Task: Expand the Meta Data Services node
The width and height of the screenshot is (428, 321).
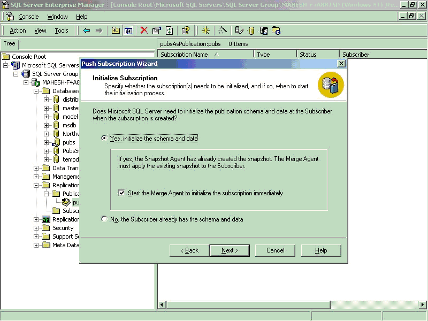Action: pos(36,245)
